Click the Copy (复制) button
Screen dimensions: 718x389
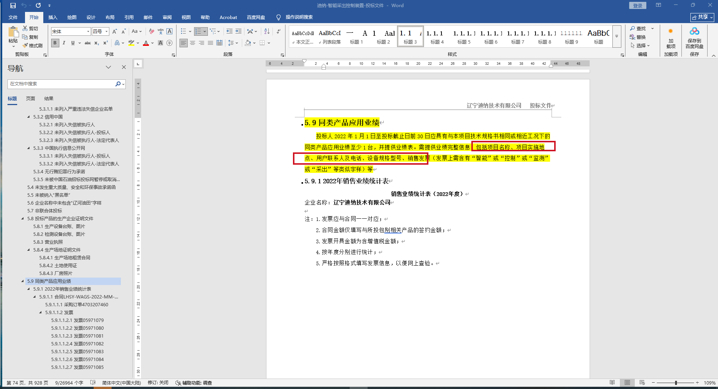(30, 37)
